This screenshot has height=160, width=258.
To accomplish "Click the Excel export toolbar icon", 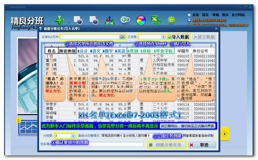I will 156,20.
